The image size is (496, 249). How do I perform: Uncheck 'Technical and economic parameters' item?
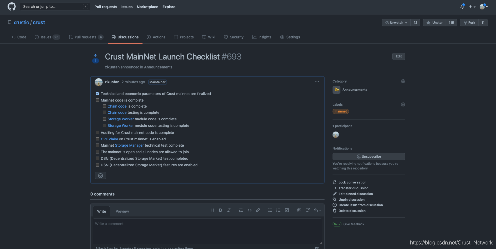pyautogui.click(x=97, y=94)
